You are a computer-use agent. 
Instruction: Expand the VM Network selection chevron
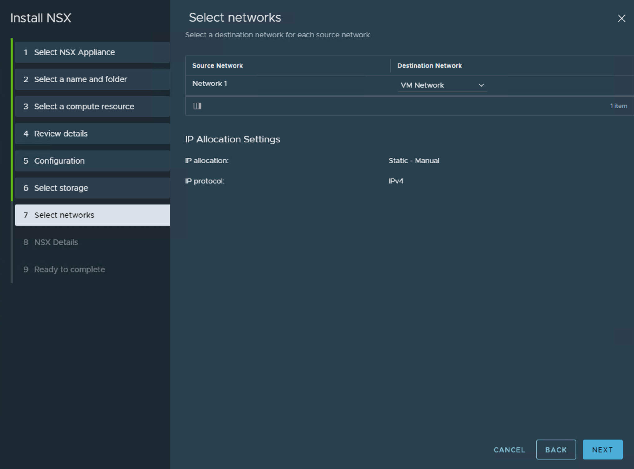(x=481, y=85)
